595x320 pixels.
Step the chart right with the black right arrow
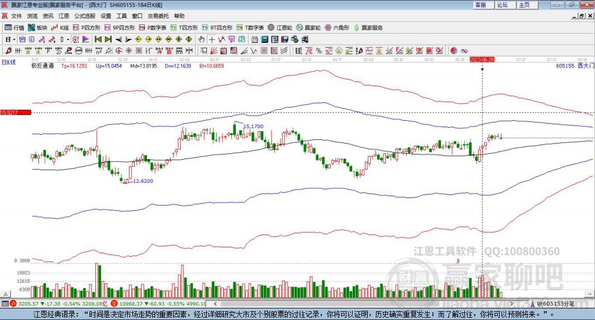(x=128, y=39)
